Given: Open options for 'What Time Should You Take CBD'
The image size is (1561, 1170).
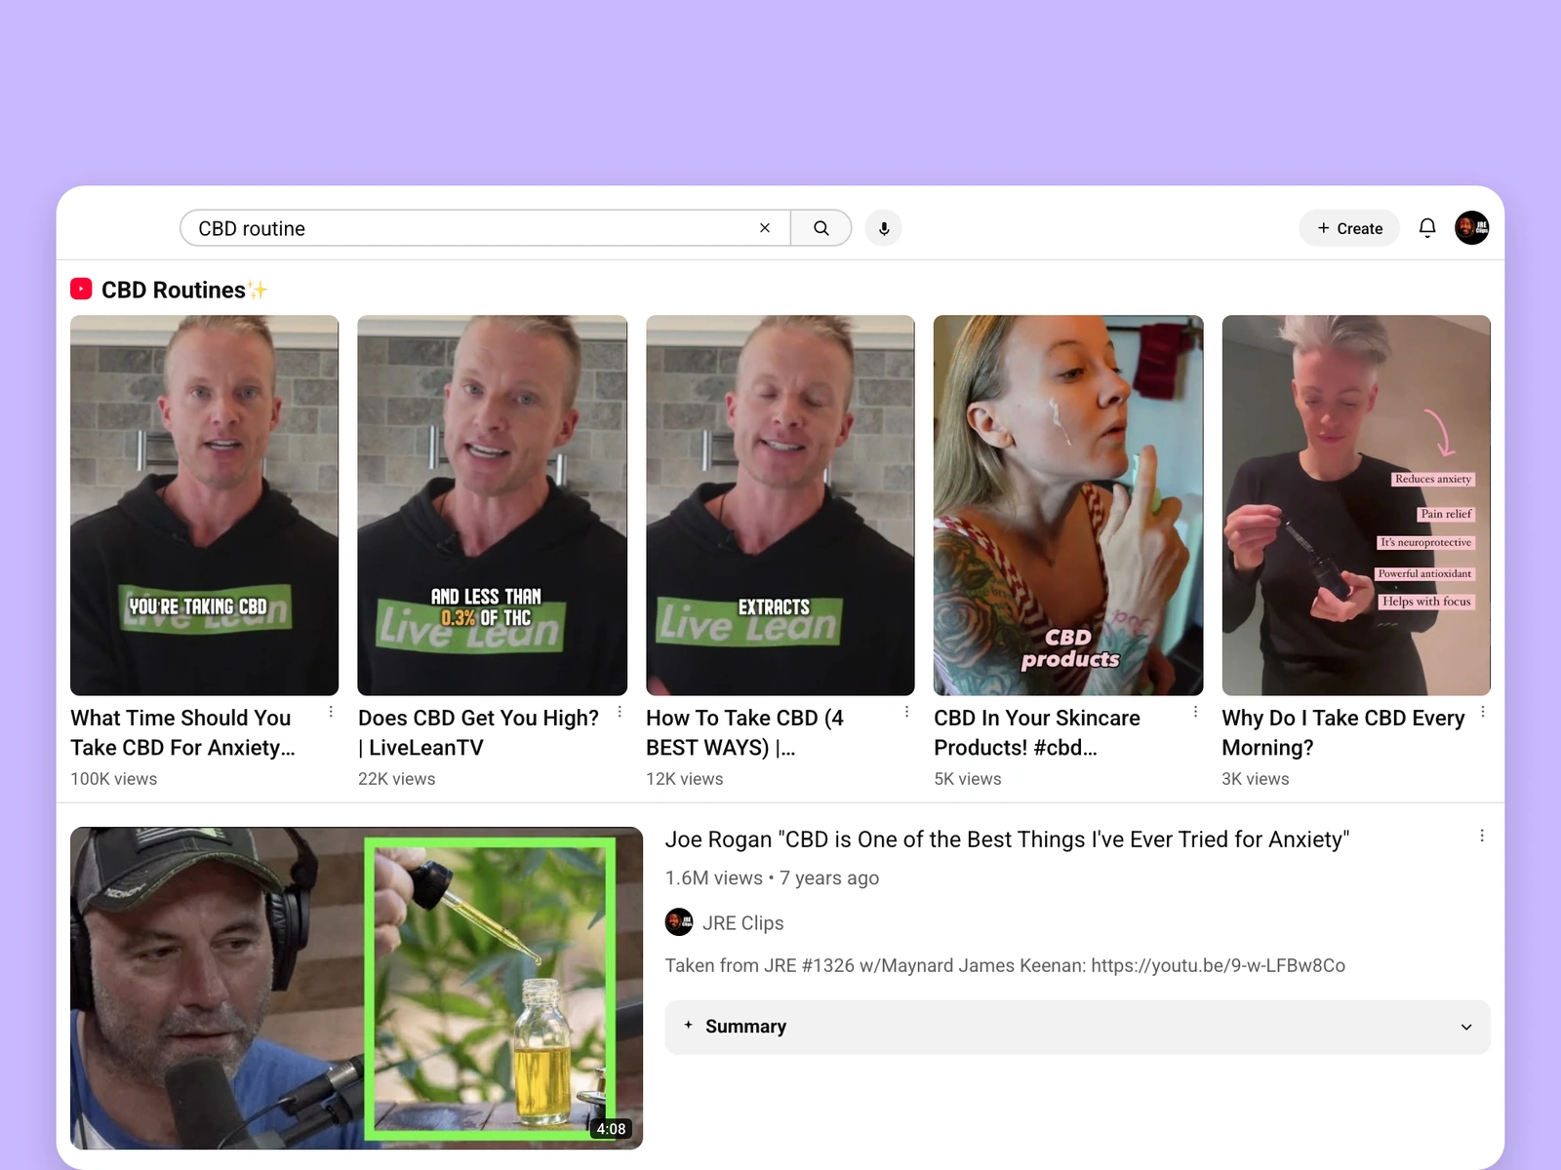Looking at the screenshot, I should (x=331, y=713).
